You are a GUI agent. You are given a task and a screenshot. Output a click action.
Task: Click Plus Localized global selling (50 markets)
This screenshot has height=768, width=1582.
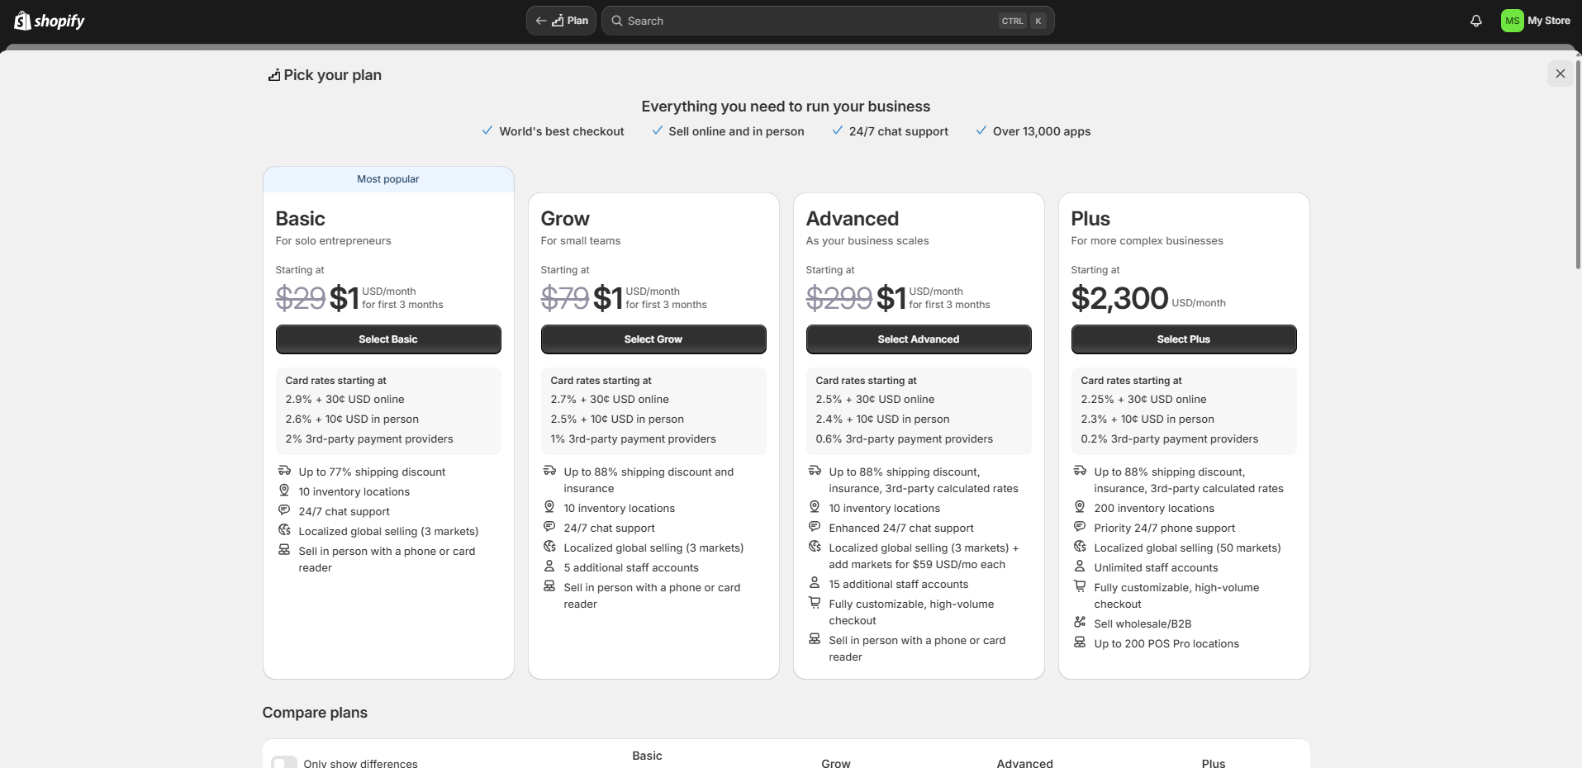click(1188, 548)
